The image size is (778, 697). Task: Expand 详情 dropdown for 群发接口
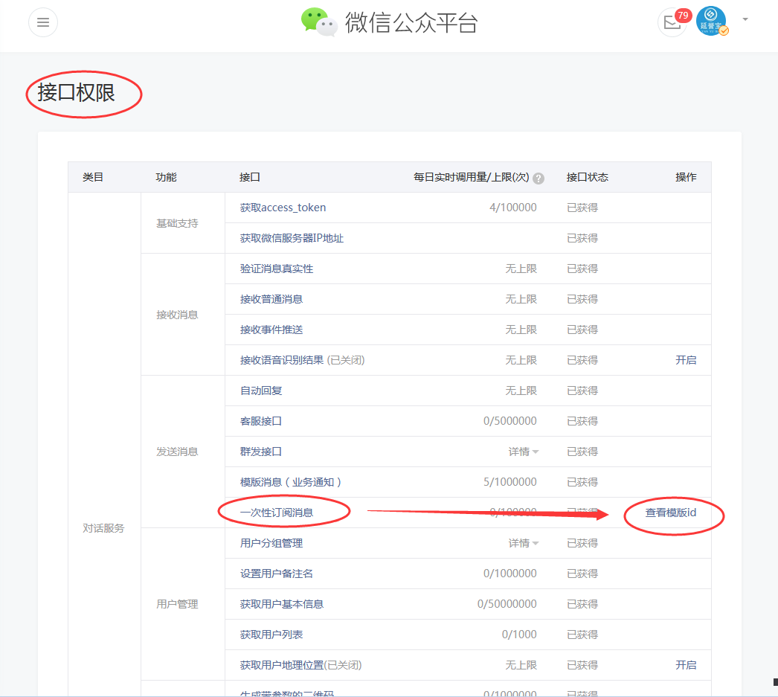point(523,452)
